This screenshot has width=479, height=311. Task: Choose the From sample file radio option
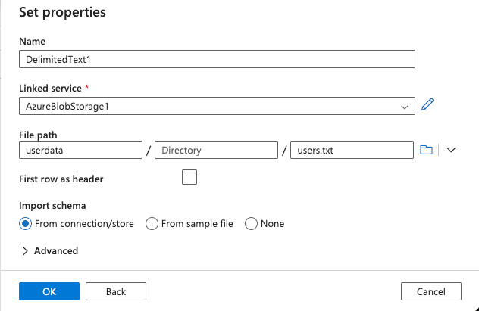coord(152,223)
